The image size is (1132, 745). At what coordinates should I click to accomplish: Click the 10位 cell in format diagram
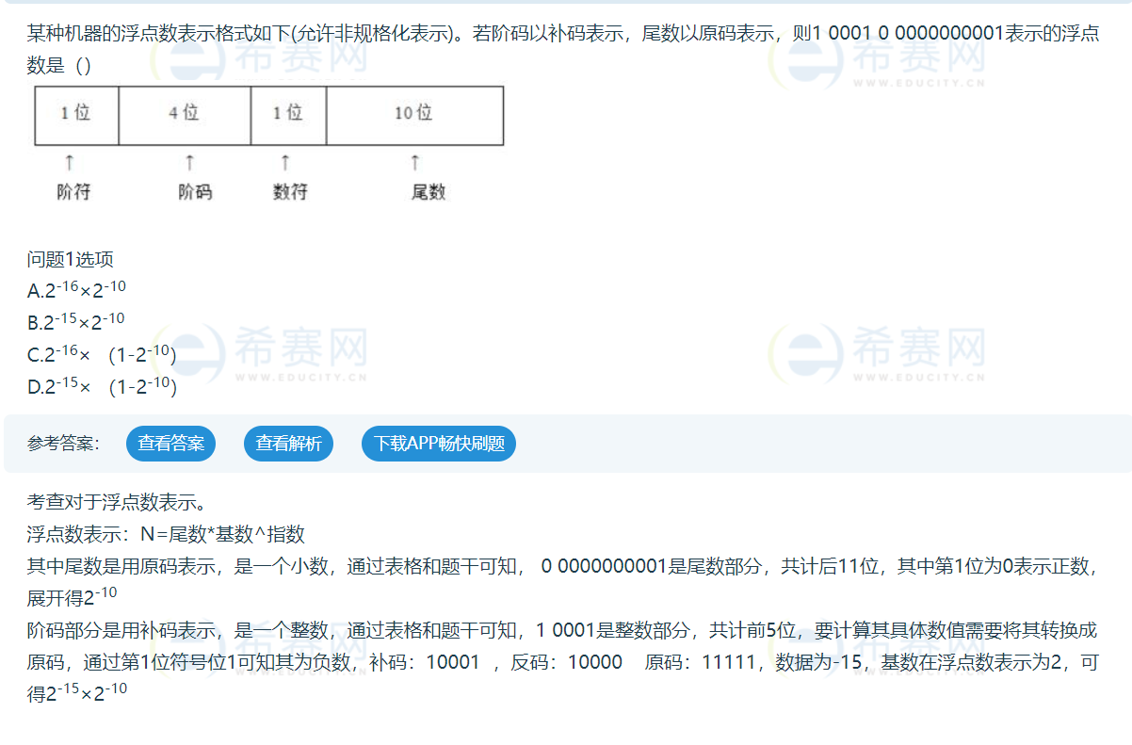tap(414, 115)
